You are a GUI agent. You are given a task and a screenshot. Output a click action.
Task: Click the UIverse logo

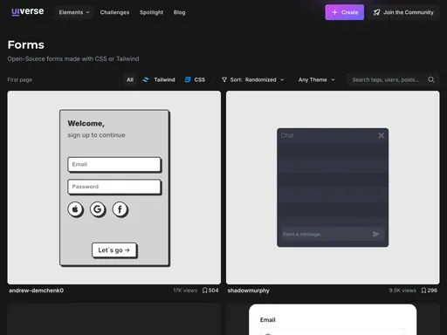(x=28, y=11)
